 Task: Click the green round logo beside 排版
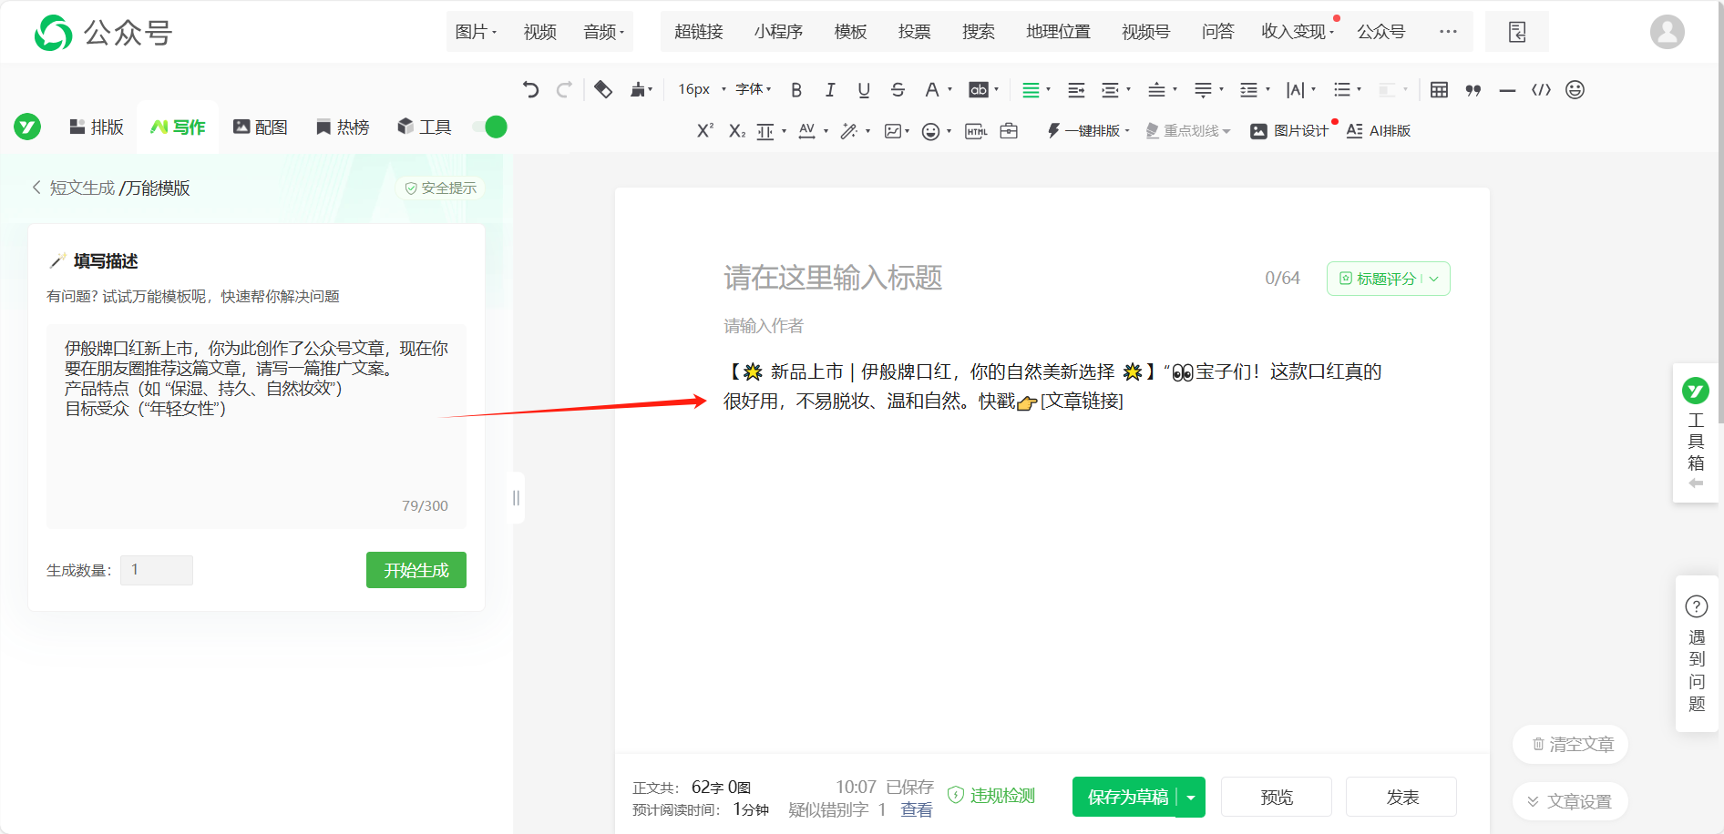[x=27, y=127]
